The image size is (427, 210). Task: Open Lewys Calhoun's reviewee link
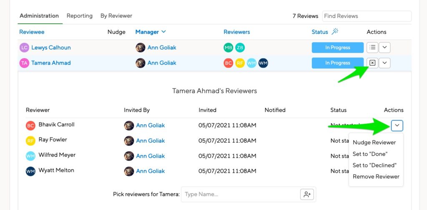coord(51,47)
